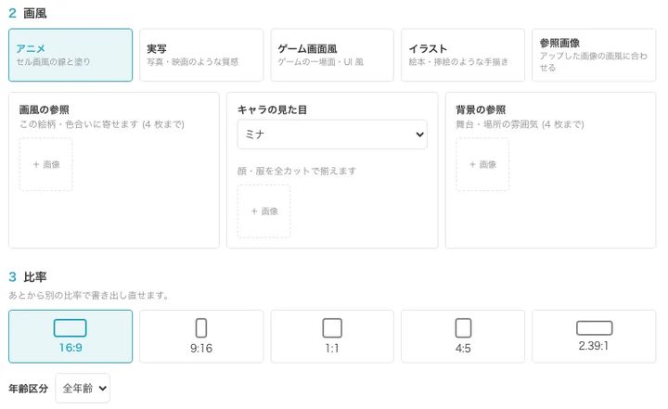Pick the 4:5 aspect ratio
Image resolution: width=668 pixels, height=409 pixels.
tap(463, 337)
